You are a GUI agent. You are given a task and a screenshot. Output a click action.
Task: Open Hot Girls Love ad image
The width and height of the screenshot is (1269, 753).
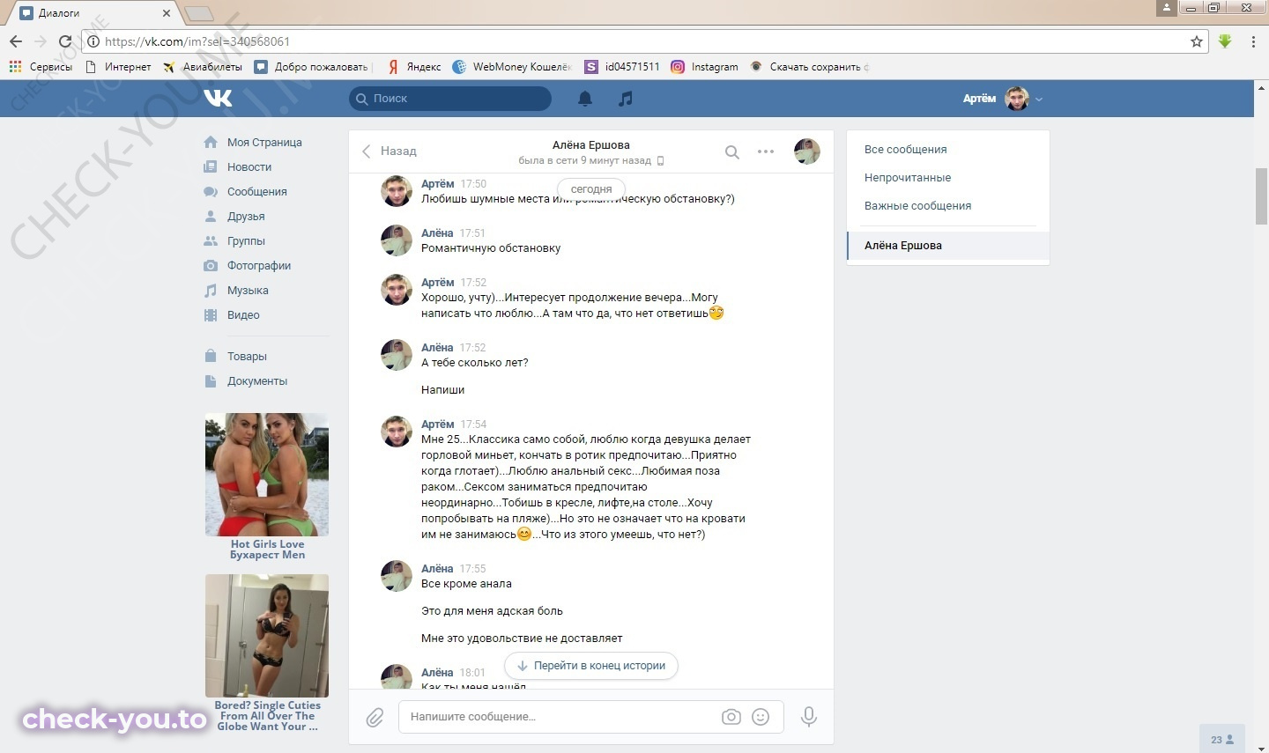[267, 475]
